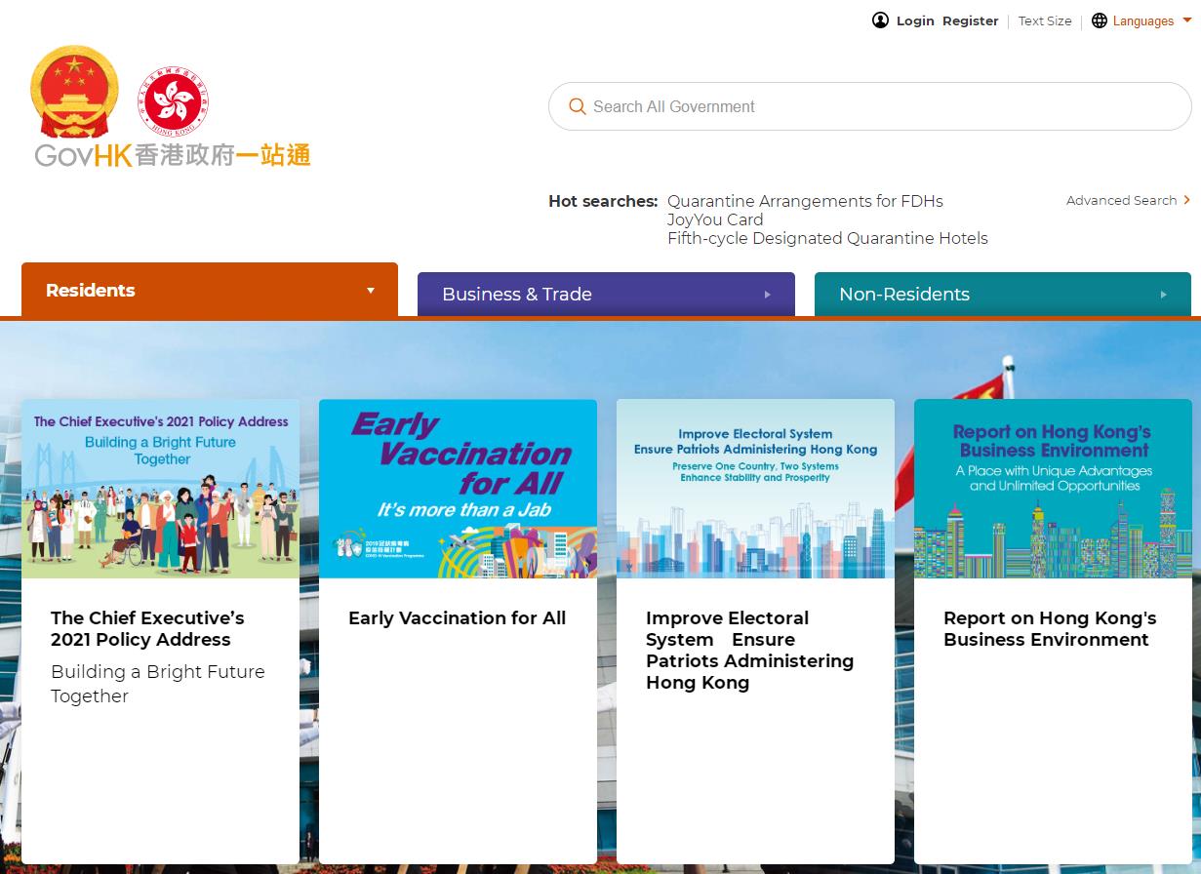Click the Hong Kong regional emblem
The height and width of the screenshot is (874, 1201).
point(174,100)
